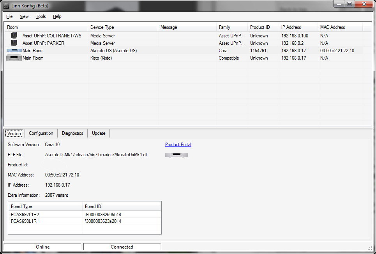Click the Board Type column header
This screenshot has height=254, width=376.
(x=46, y=206)
